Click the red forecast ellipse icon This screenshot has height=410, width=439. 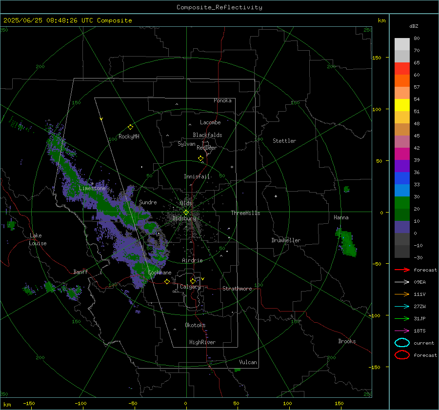pos(402,355)
